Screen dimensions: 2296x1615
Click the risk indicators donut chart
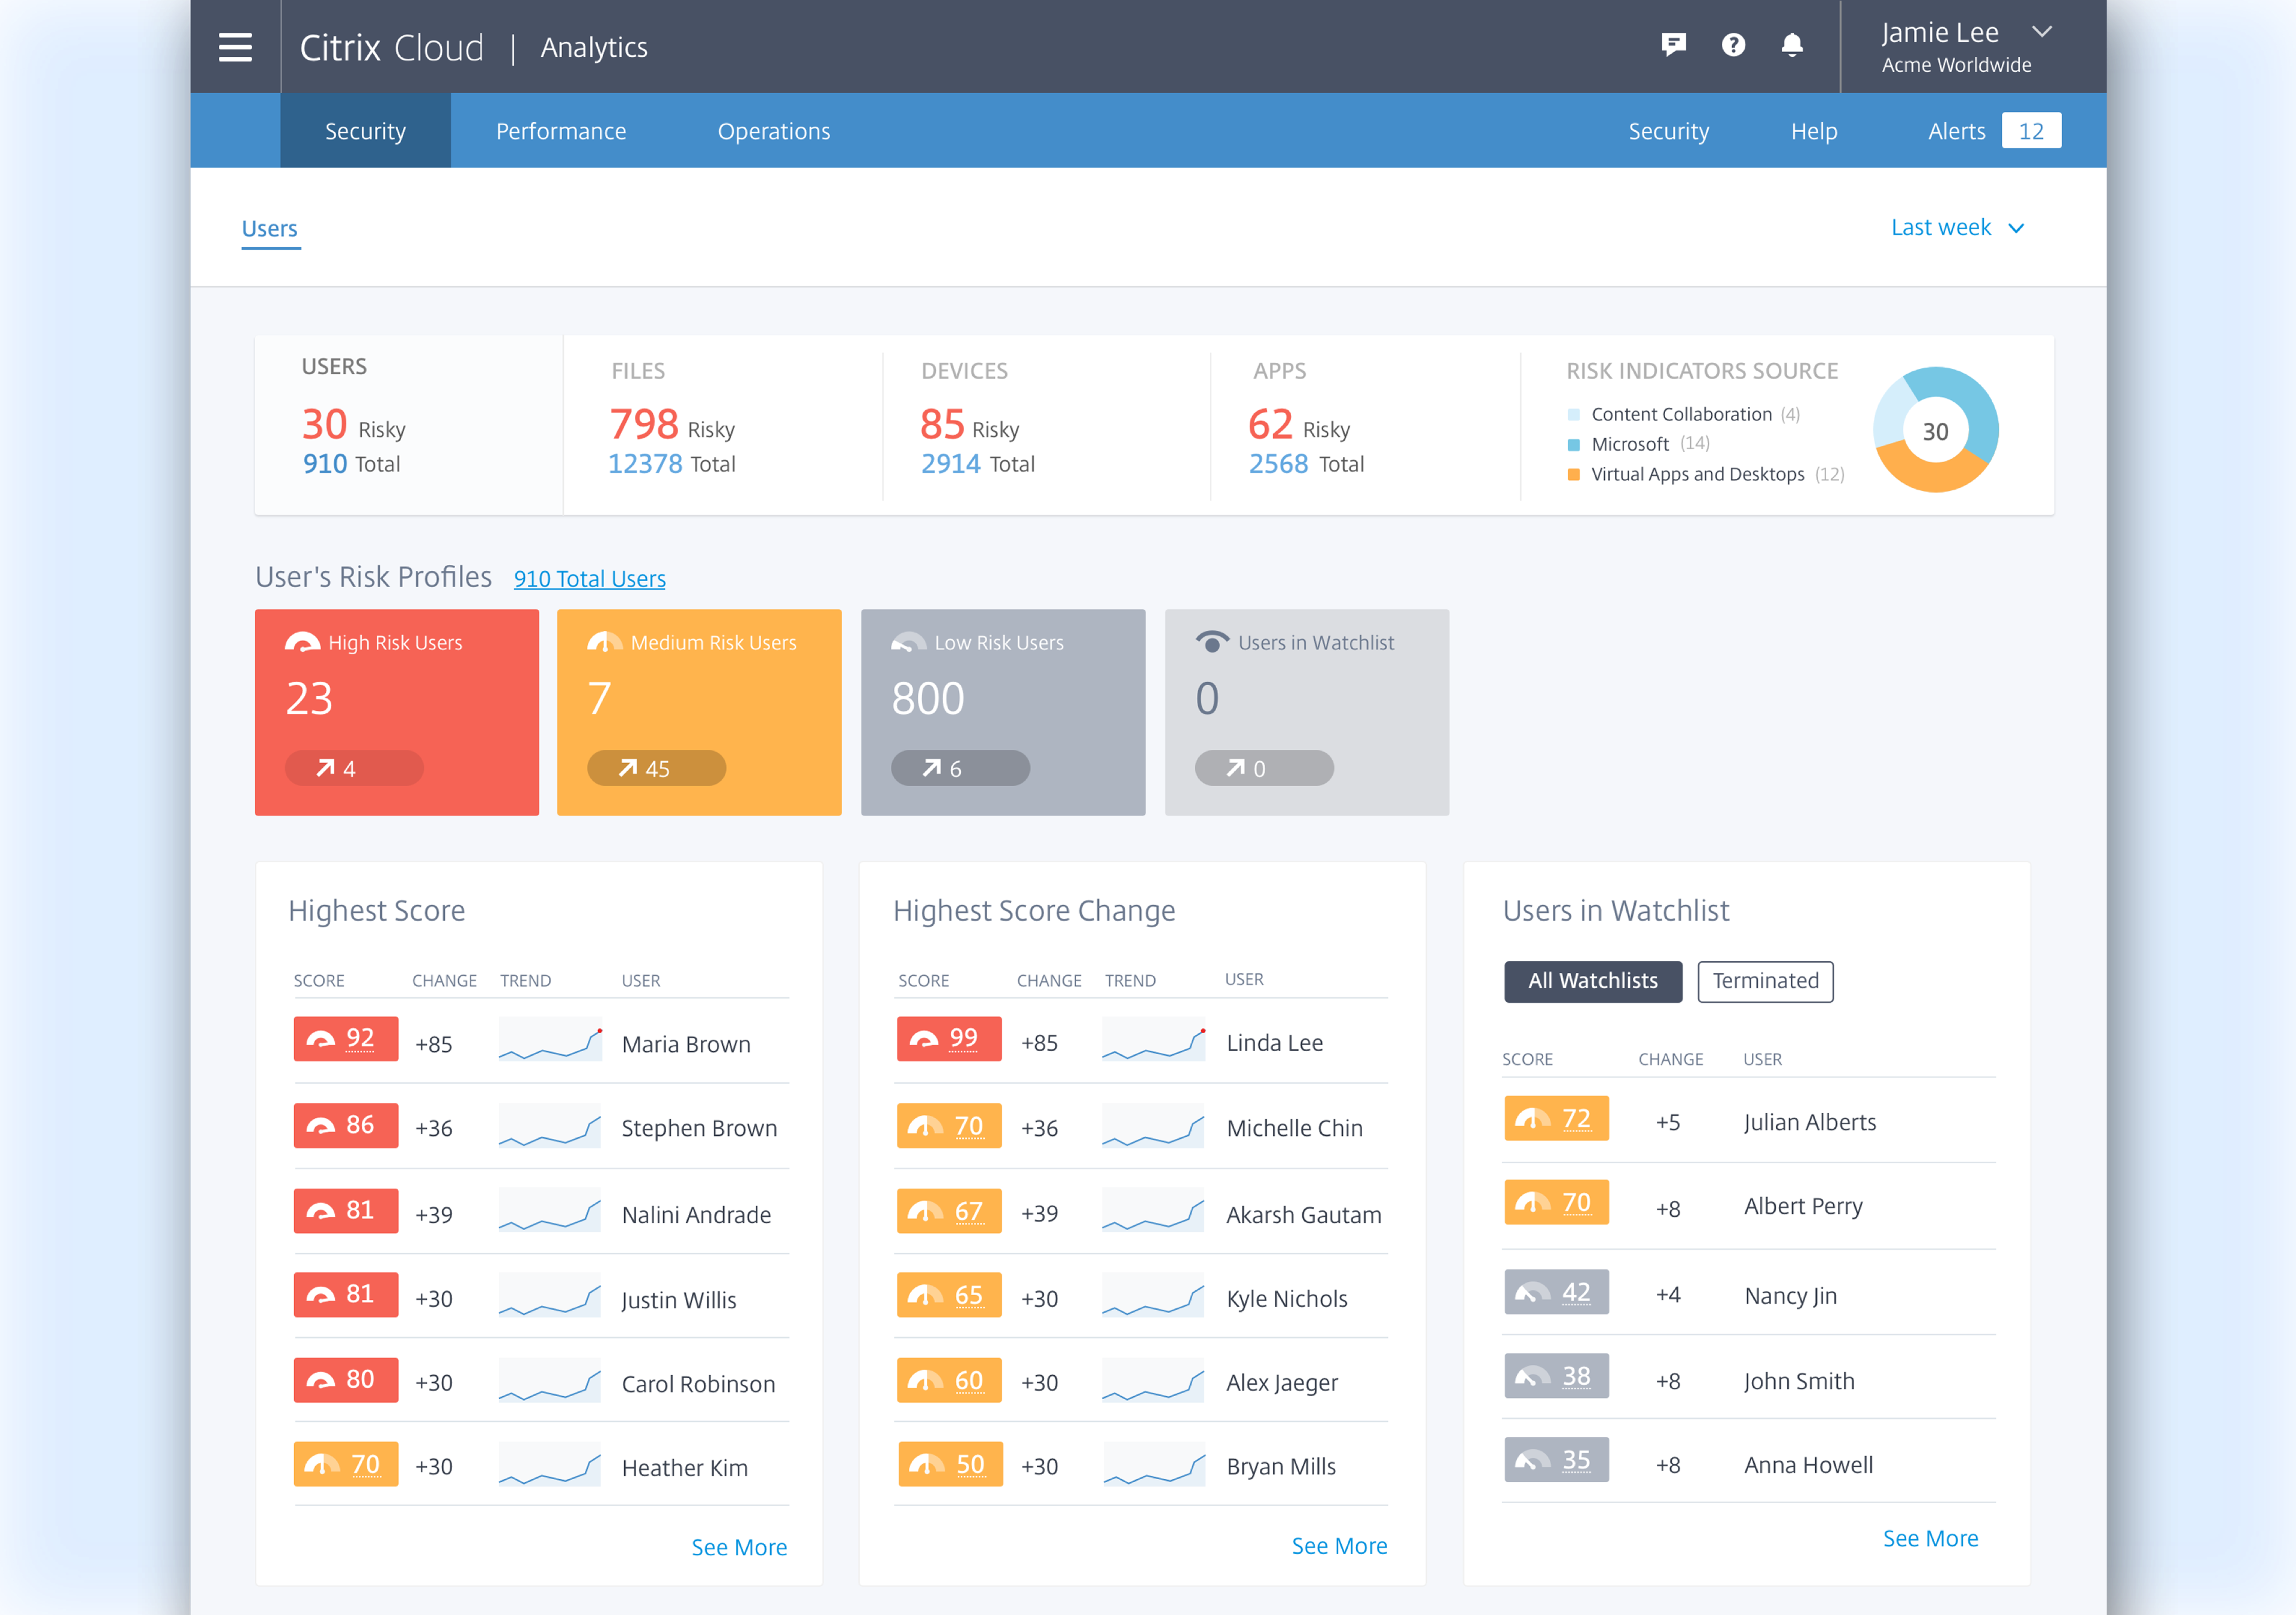pos(1935,431)
